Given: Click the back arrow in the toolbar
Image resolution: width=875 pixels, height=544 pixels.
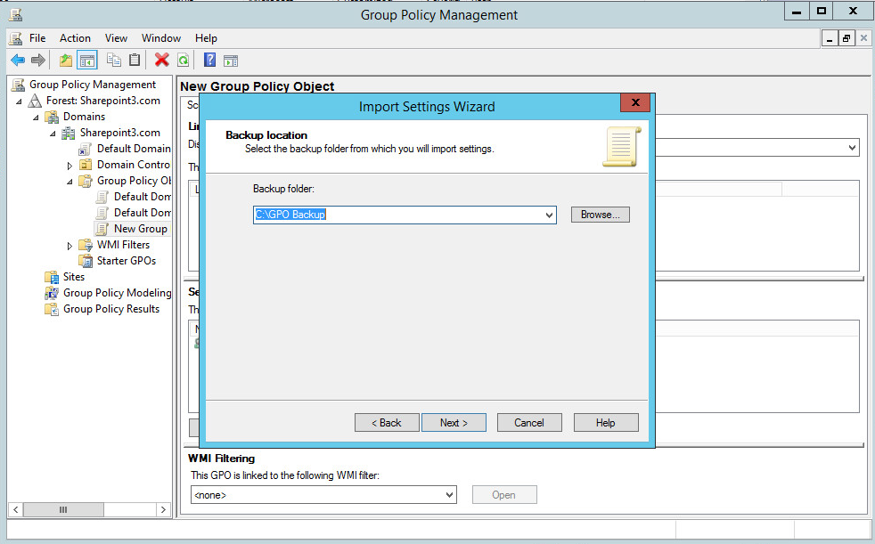Looking at the screenshot, I should tap(18, 61).
